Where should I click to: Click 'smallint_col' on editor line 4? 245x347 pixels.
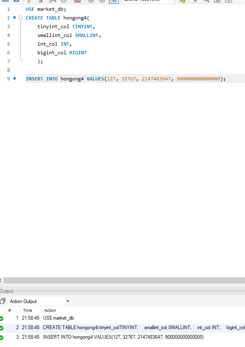pyautogui.click(x=55, y=35)
